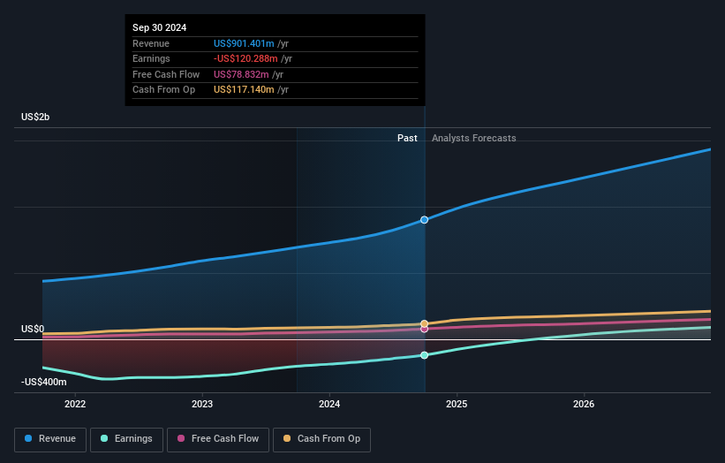Click the US$2b y-axis label
This screenshot has height=463, width=725.
[35, 117]
